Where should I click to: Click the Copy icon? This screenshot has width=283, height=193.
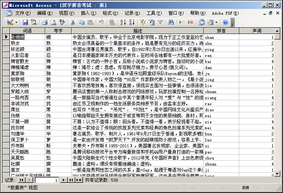(81, 22)
